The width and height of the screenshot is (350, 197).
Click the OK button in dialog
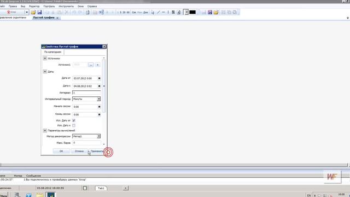[x=61, y=151]
